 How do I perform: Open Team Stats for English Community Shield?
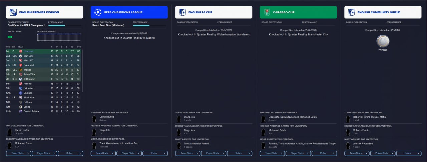pos(357,153)
